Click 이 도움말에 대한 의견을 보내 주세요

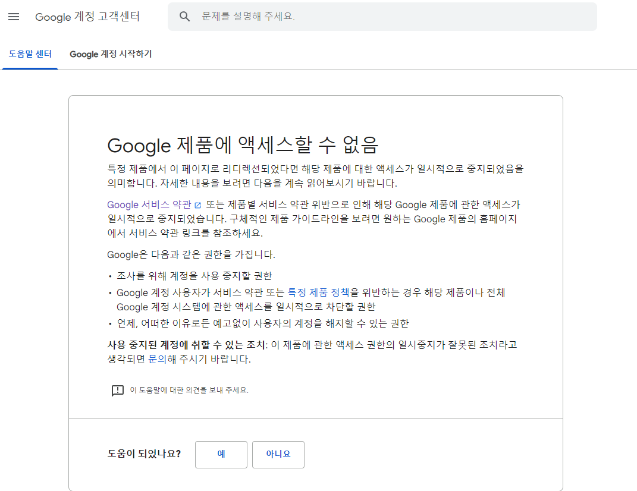pos(189,390)
